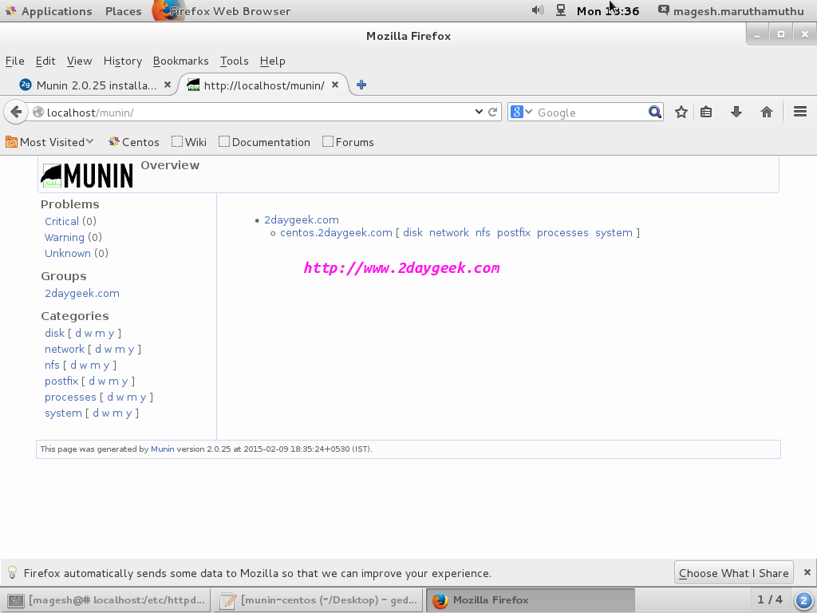Reload the localhost/munin page
The width and height of the screenshot is (817, 613).
(x=492, y=112)
